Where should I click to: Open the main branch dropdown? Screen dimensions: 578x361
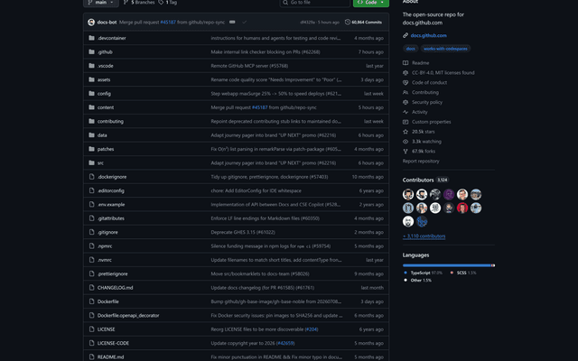(101, 3)
